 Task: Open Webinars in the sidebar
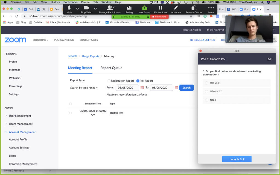[x=15, y=78]
